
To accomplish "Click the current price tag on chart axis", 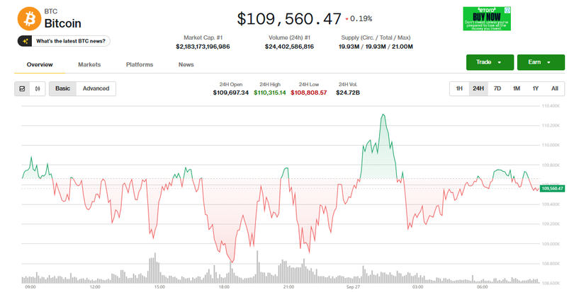I will (x=551, y=188).
